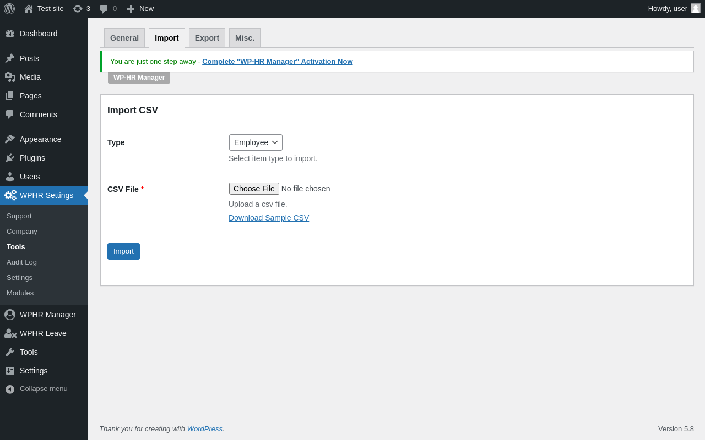The width and height of the screenshot is (705, 440).
Task: Click the WPHR Leave icon
Action: [x=10, y=333]
